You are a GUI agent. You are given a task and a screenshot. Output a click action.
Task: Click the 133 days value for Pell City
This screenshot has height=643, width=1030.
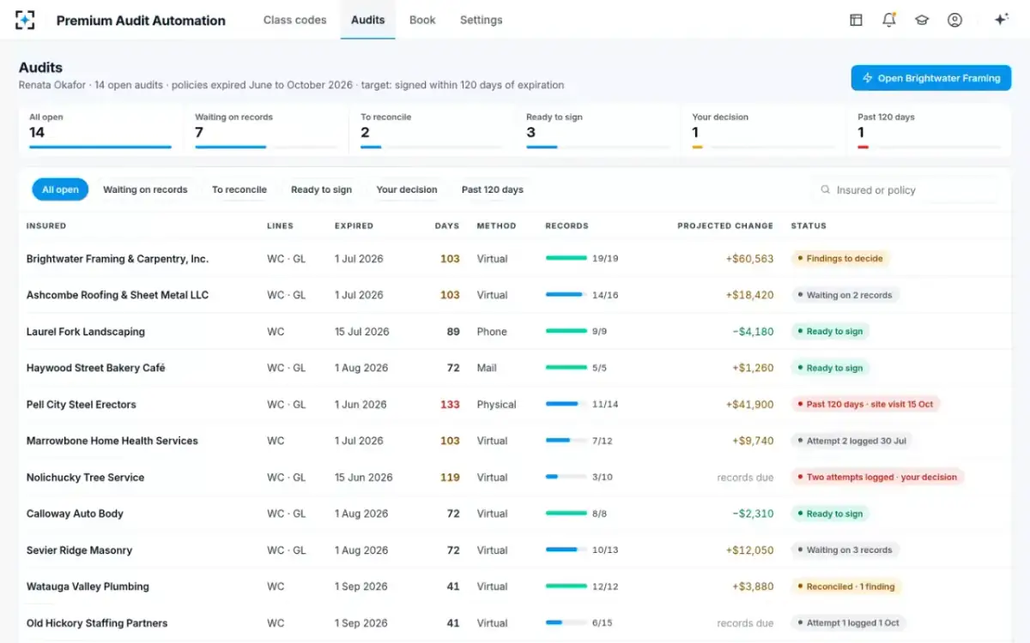pyautogui.click(x=450, y=404)
